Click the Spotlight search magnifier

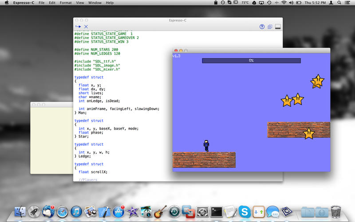point(339,3)
